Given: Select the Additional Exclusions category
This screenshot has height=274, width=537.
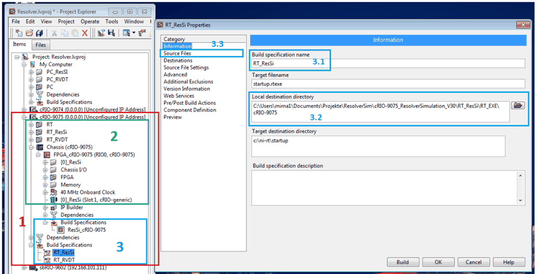Looking at the screenshot, I should pyautogui.click(x=188, y=81).
